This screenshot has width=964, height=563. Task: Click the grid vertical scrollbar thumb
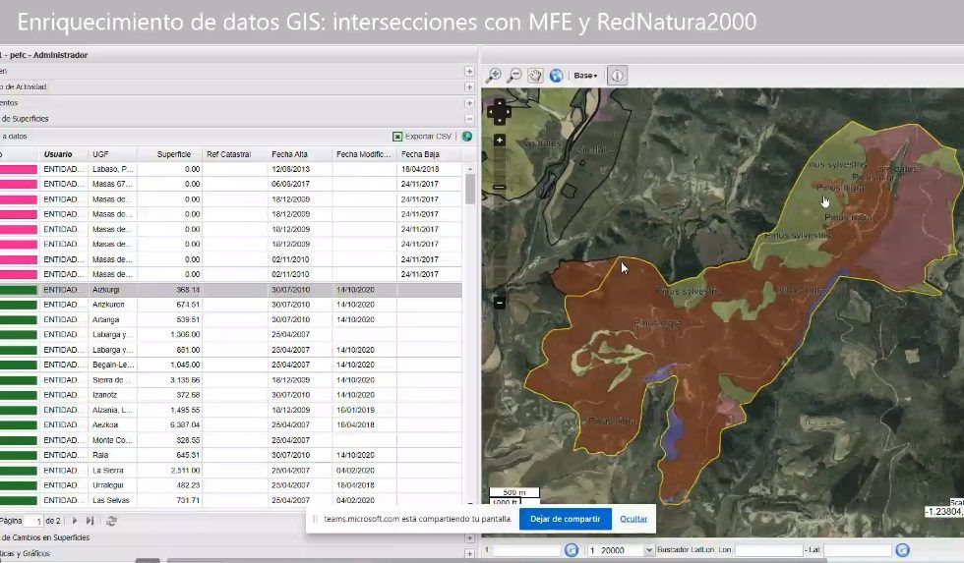[x=470, y=189]
